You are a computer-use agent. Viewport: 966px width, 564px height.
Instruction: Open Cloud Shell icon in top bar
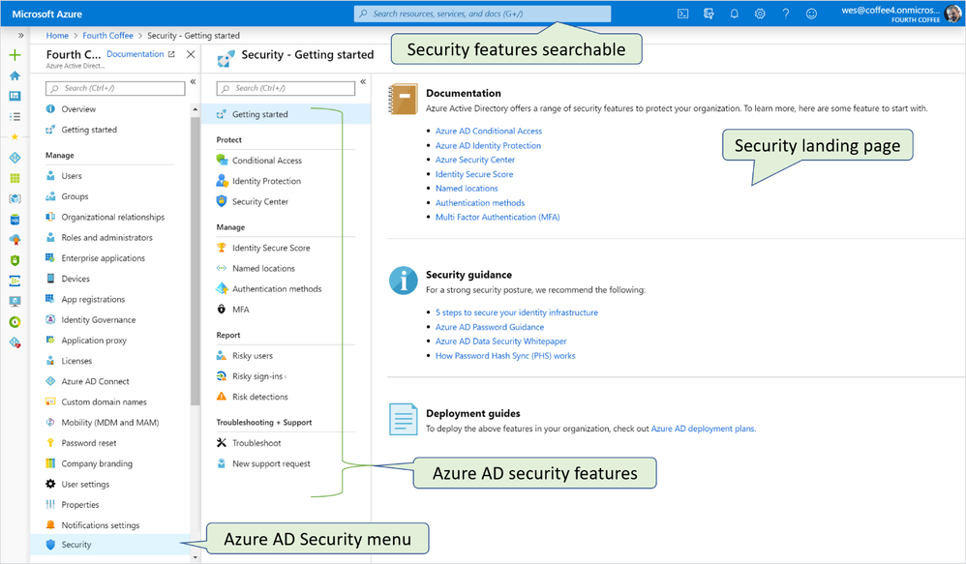click(682, 14)
